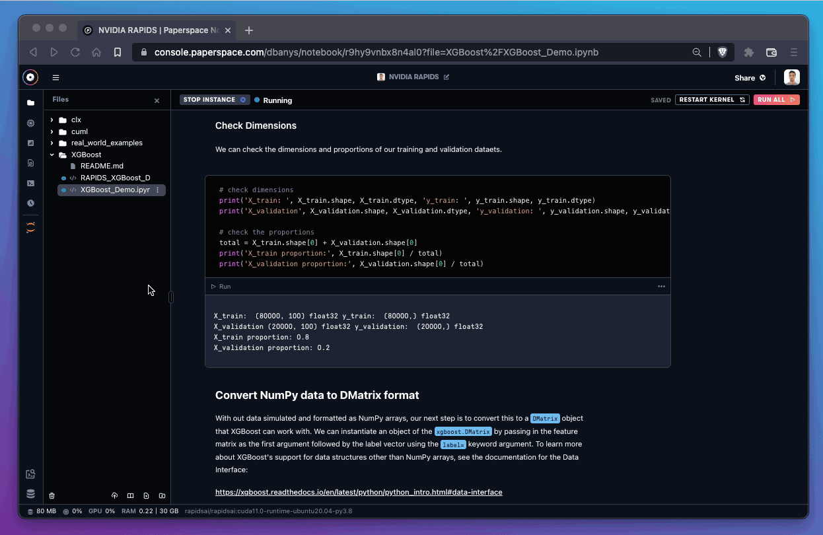The width and height of the screenshot is (823, 535).
Task: Click the rapidsai container image name
Action: tap(268, 511)
